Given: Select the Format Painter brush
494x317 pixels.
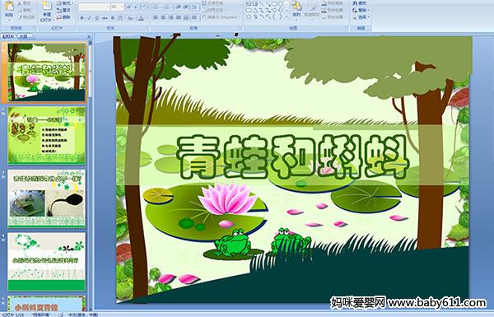Looking at the screenshot, I should [20, 17].
